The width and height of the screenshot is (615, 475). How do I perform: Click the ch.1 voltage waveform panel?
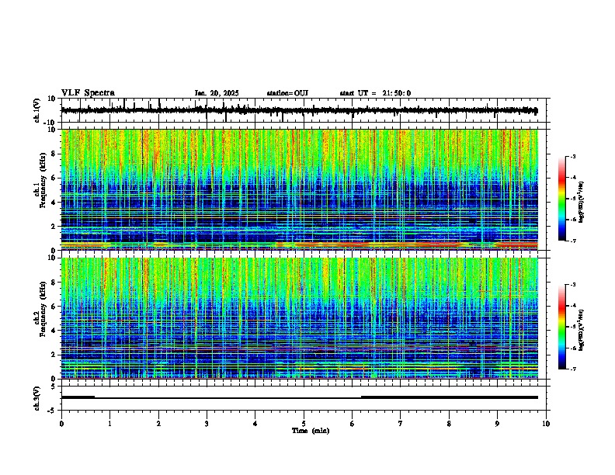pos(304,110)
